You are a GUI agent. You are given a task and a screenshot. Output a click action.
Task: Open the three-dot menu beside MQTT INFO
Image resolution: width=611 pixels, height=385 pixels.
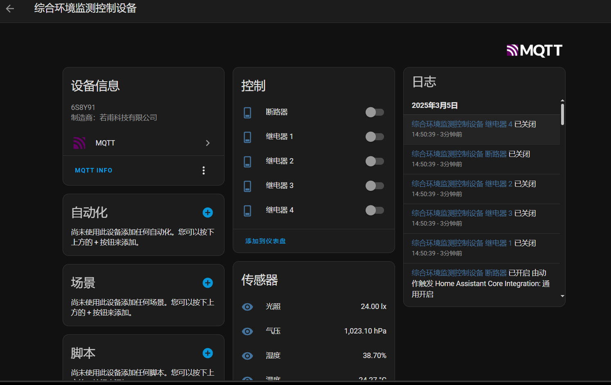tap(204, 170)
